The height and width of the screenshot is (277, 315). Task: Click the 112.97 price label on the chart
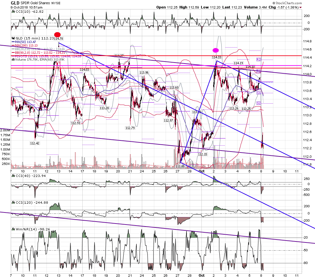168,120
